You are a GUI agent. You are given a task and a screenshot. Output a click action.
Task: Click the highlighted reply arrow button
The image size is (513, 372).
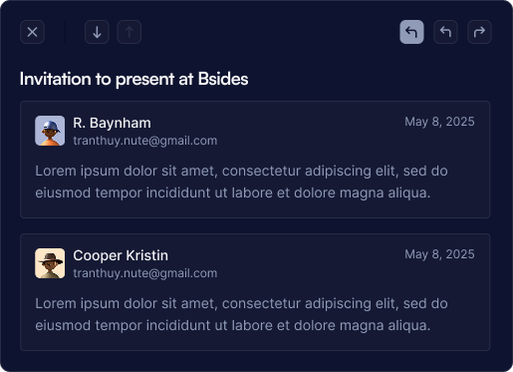point(411,32)
